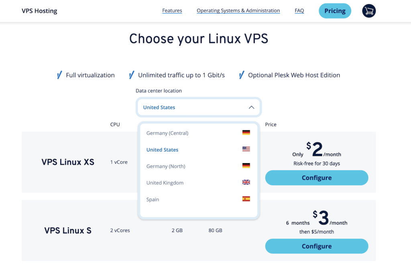The image size is (411, 264).
Task: Click the United Kingdom flag icon
Action: [246, 183]
